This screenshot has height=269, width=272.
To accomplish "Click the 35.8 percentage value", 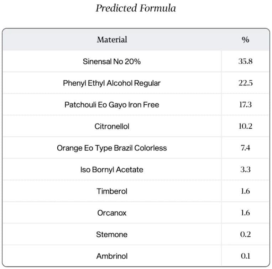I will 245,61.
